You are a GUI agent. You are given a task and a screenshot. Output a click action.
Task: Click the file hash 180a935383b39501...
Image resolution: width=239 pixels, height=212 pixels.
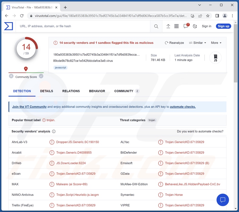[96, 55]
